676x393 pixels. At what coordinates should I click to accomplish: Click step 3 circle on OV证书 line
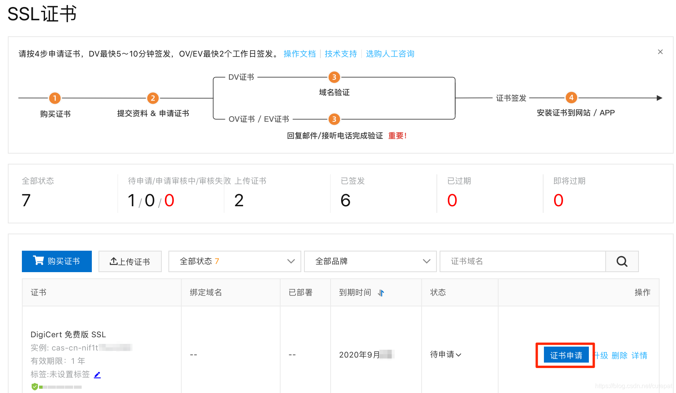point(334,119)
